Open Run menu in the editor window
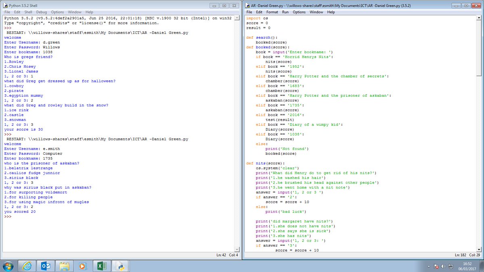The width and height of the screenshot is (484, 272). tap(285, 12)
